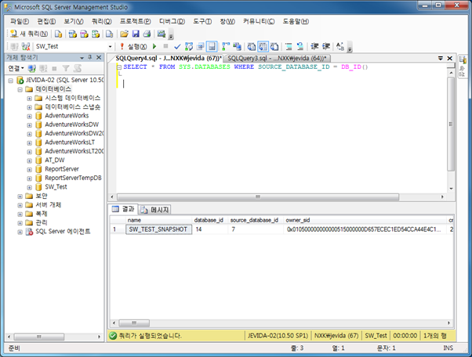The image size is (472, 357).
Task: Toggle the IntelliSense Enabled button
Action: tap(212, 46)
